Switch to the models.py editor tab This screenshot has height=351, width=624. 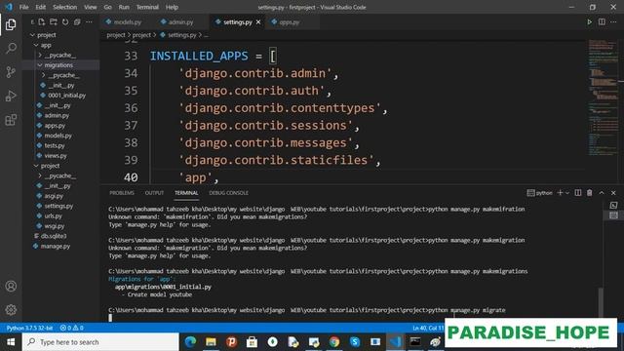point(128,22)
